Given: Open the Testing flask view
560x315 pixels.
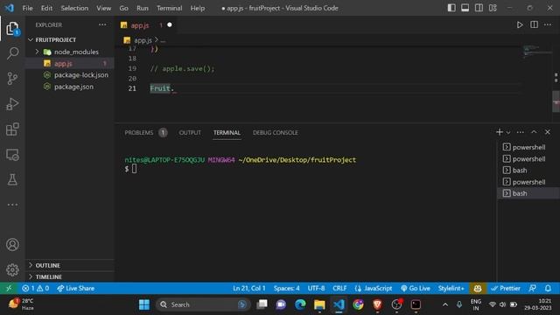Looking at the screenshot, I should tap(12, 179).
